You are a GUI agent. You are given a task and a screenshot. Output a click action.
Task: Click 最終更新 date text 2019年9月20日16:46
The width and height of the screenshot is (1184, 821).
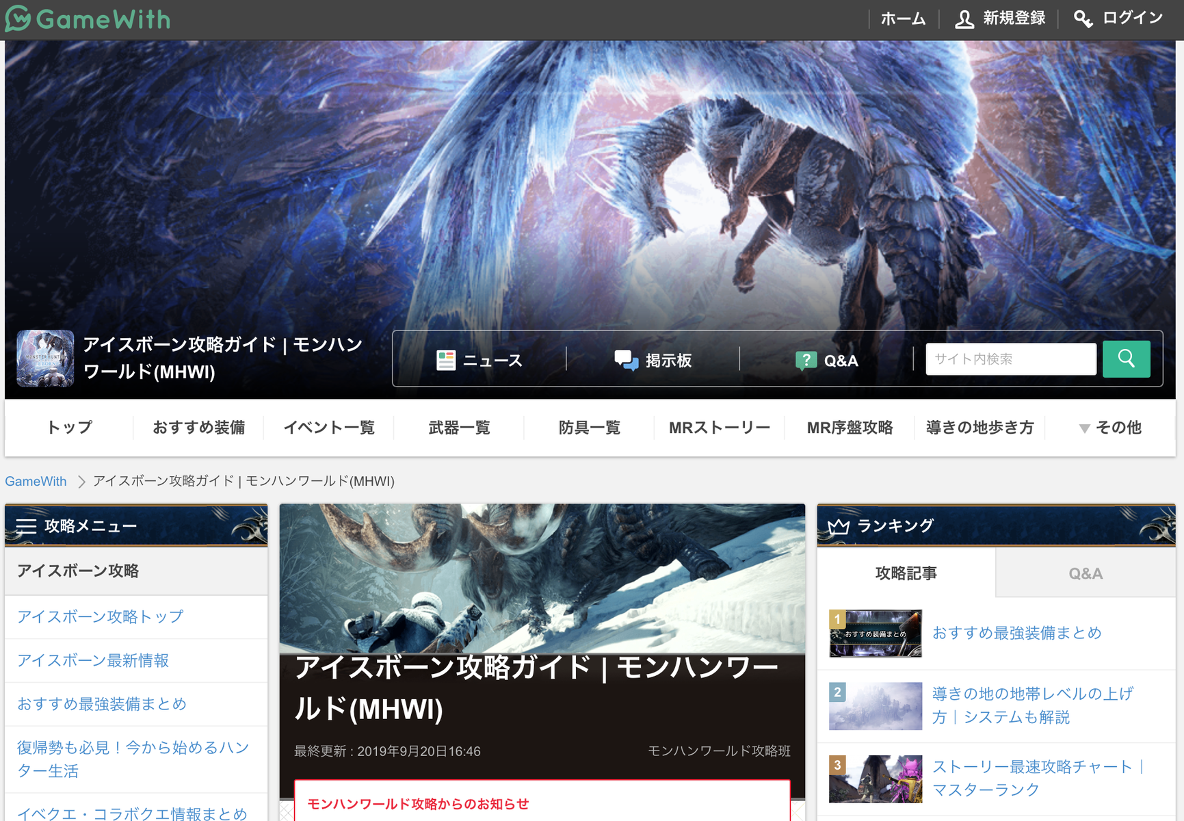387,751
